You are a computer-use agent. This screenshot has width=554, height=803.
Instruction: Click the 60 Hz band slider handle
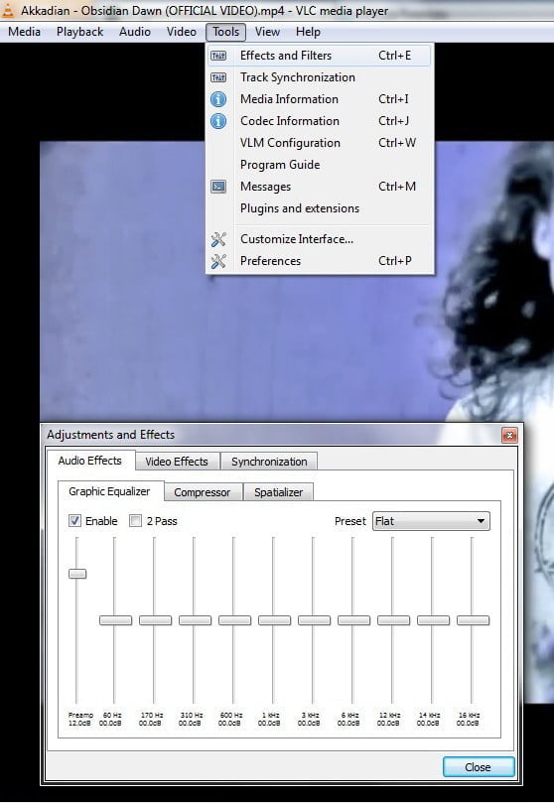[115, 620]
